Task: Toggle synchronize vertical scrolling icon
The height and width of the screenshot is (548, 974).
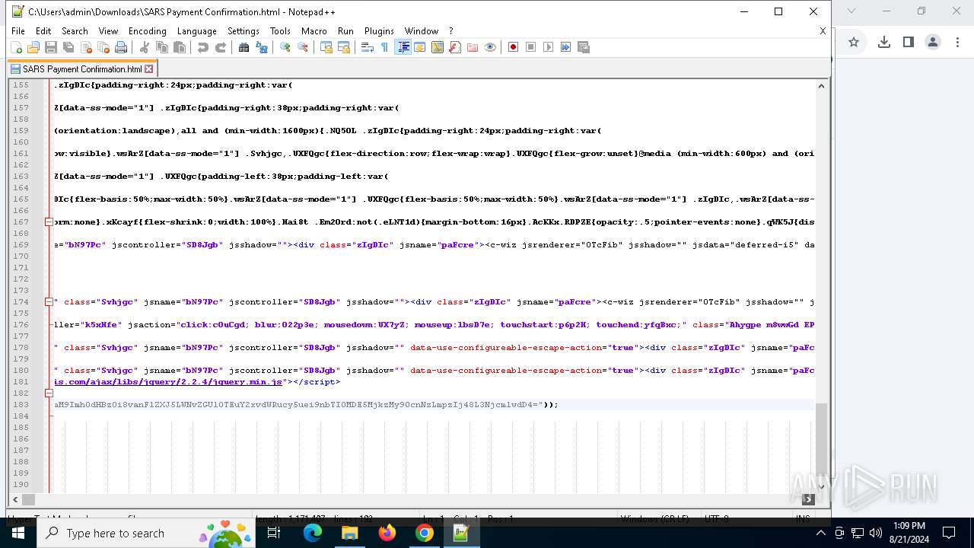Action: (x=326, y=47)
